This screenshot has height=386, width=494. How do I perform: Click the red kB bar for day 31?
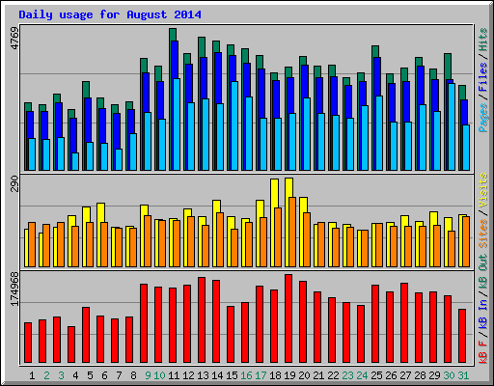(x=462, y=336)
